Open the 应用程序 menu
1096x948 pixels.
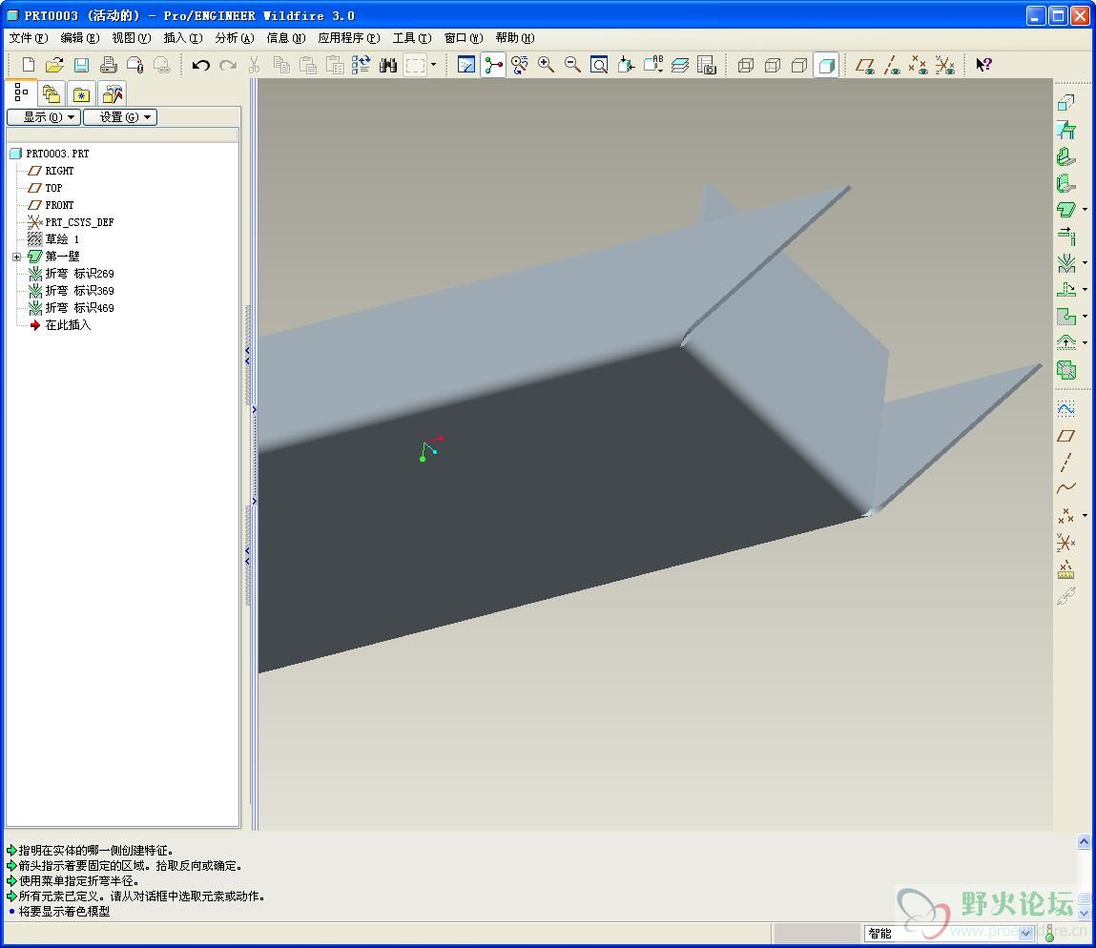pyautogui.click(x=349, y=38)
